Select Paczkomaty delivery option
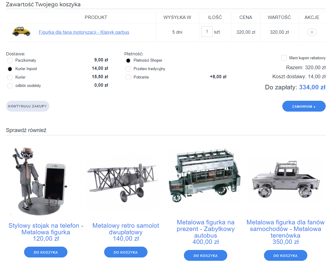Image resolution: width=332 pixels, height=265 pixels. point(10,60)
